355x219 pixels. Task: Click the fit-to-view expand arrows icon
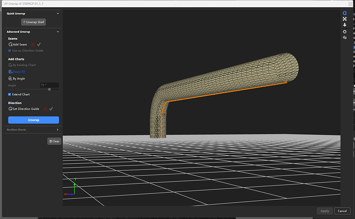coord(345,19)
